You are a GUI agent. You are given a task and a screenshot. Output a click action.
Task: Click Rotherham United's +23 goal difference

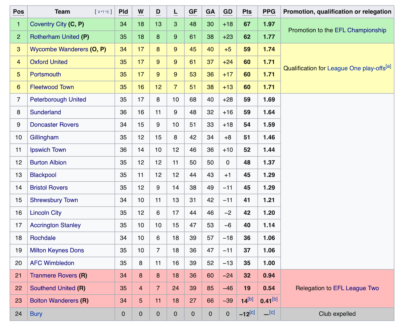228,37
